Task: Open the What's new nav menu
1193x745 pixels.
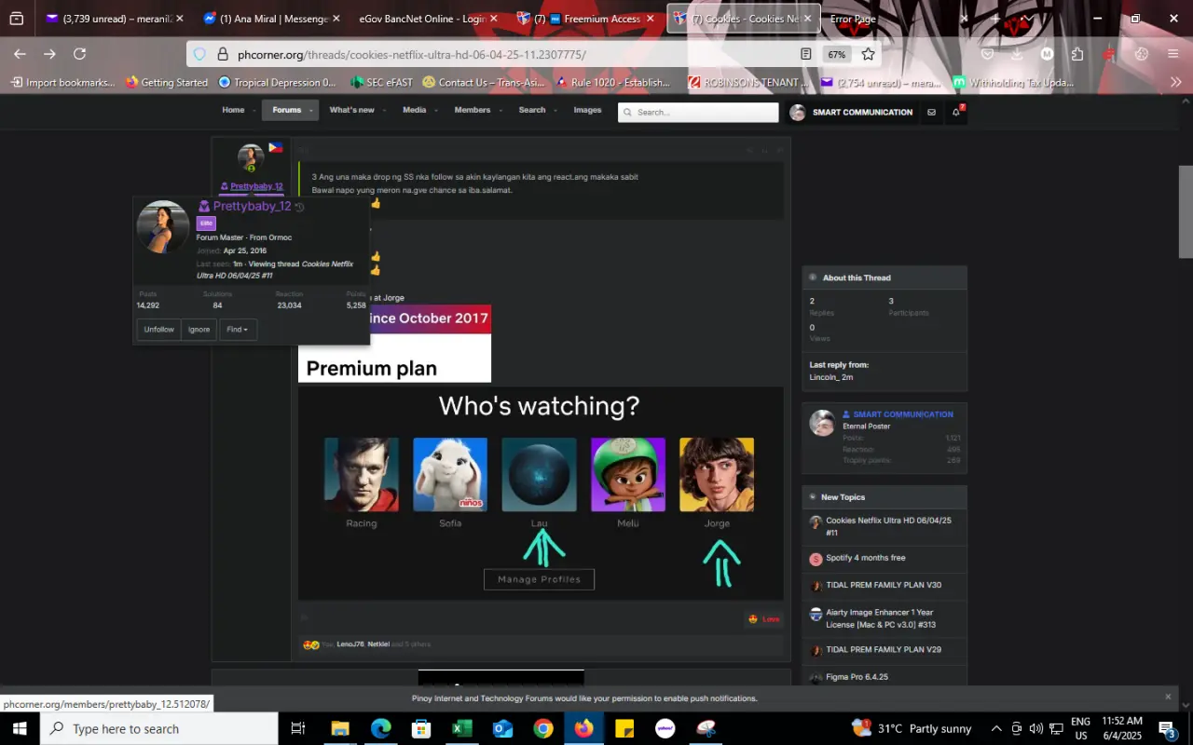Action: tap(352, 110)
